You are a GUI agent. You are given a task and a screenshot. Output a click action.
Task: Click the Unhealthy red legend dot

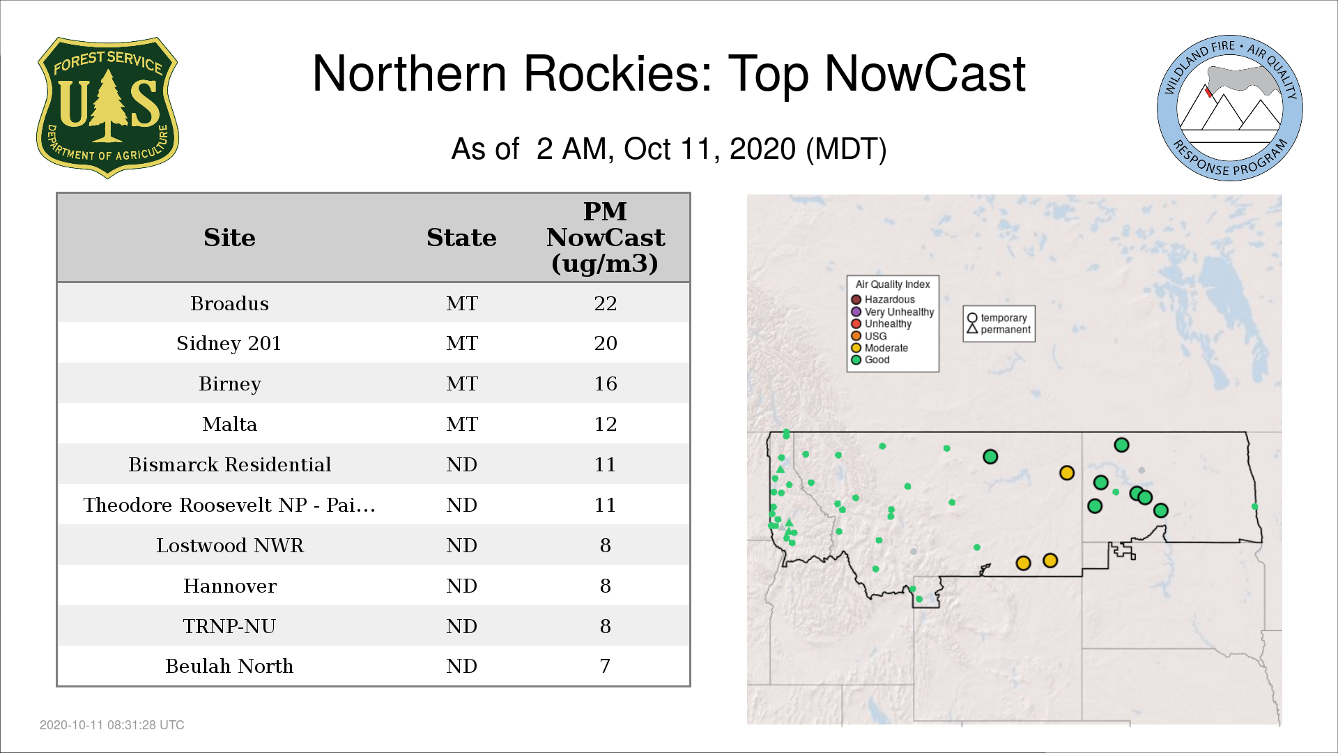click(x=856, y=324)
